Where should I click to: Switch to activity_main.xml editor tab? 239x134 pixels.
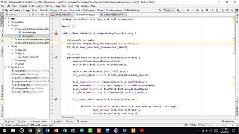click(62, 15)
